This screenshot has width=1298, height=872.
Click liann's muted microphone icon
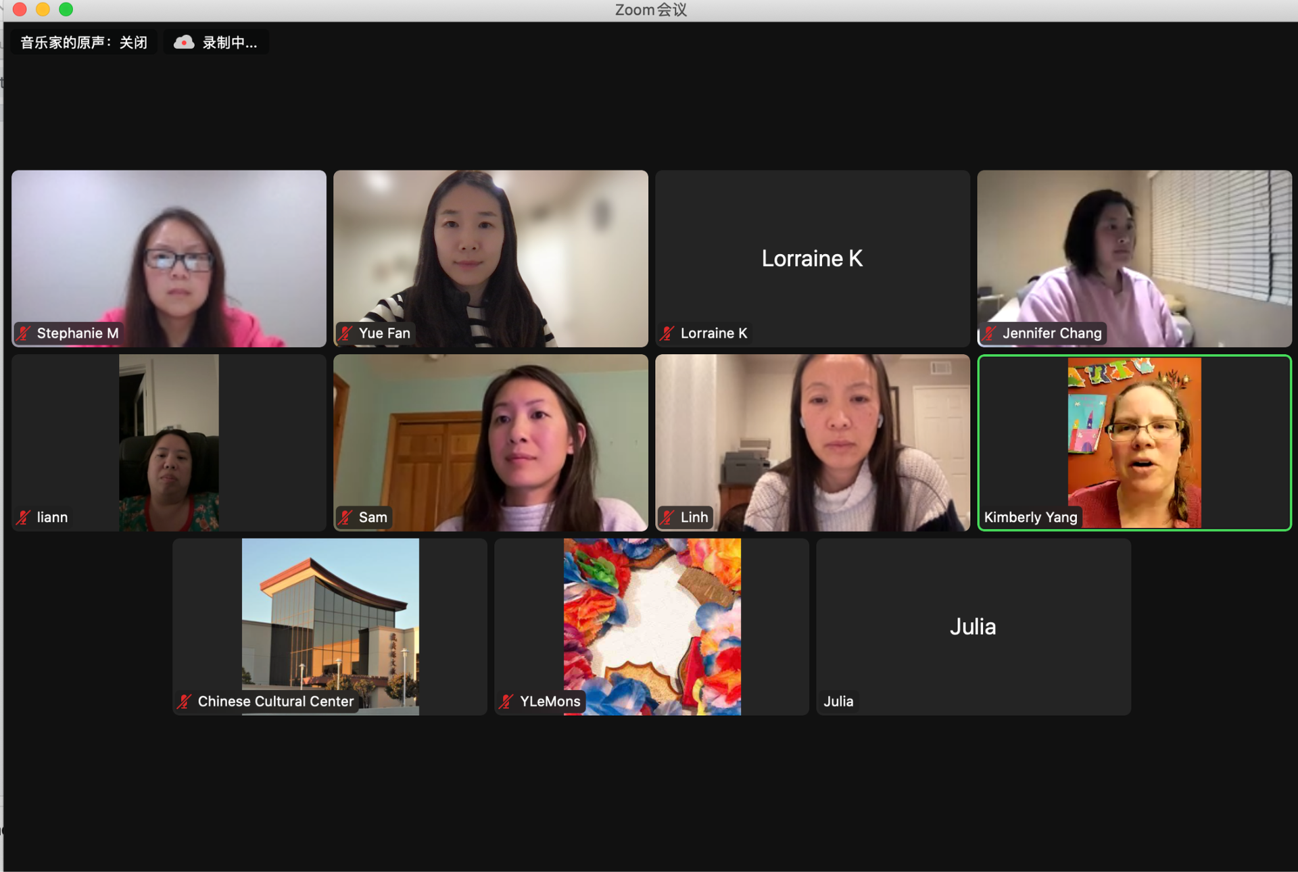24,518
